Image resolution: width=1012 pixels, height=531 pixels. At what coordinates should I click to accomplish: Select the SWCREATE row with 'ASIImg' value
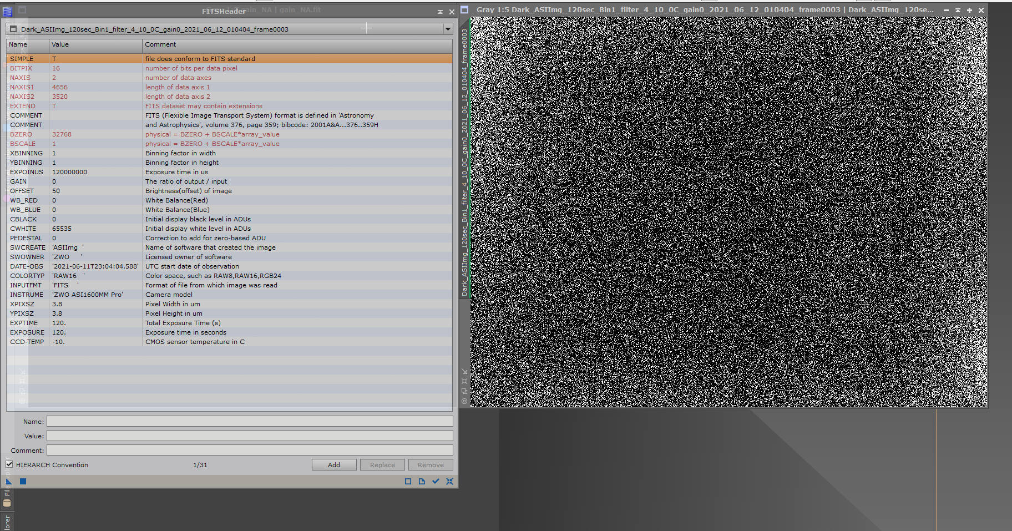tap(229, 247)
